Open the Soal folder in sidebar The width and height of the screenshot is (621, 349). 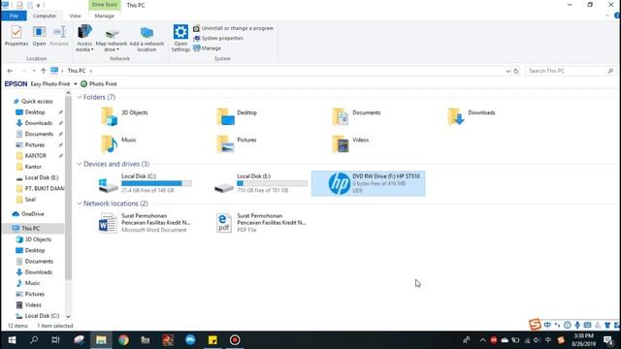pos(30,200)
